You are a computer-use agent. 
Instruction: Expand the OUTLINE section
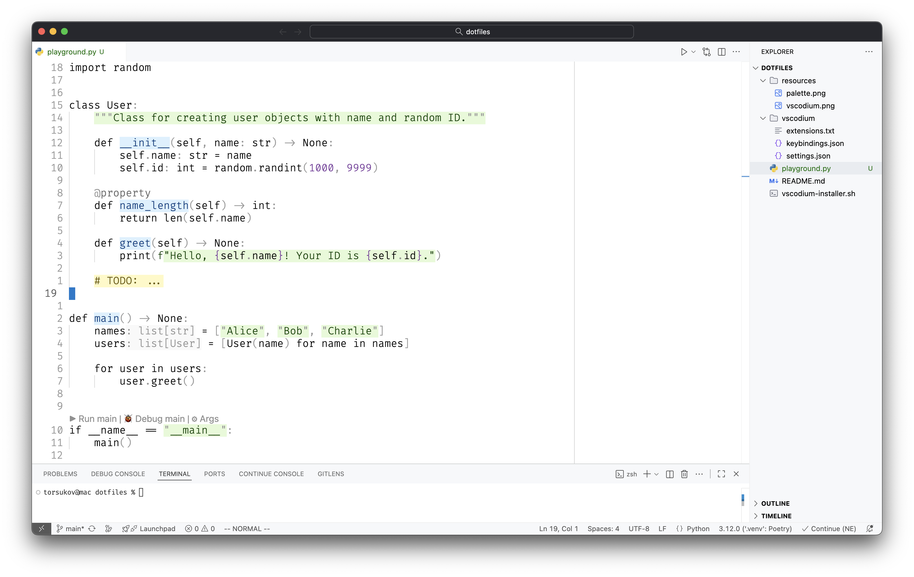(x=775, y=503)
